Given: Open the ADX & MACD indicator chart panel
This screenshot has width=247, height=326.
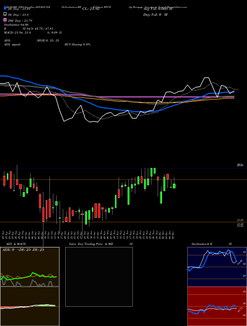Looking at the screenshot, I should pyautogui.click(x=30, y=286).
